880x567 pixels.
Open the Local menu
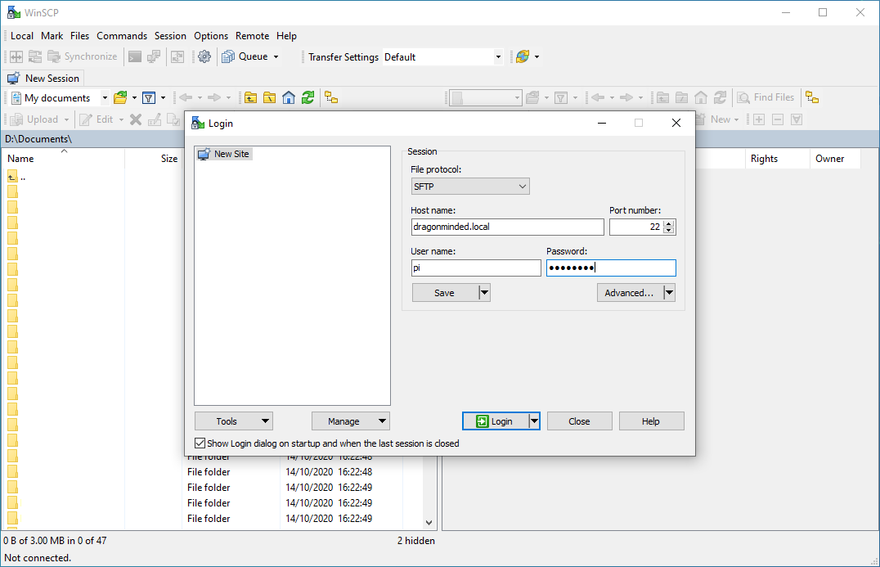point(22,36)
